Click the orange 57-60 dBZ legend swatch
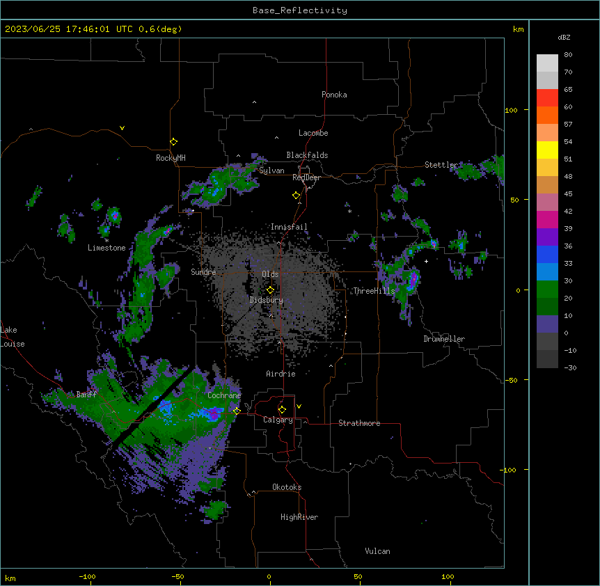The width and height of the screenshot is (600, 586). coord(547,115)
